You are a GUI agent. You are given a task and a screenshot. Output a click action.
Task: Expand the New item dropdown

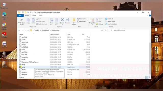coord(82,19)
